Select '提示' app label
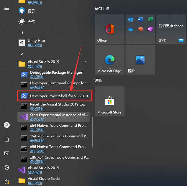Image resolution: width=187 pixels, height=186 pixels. (x=31, y=11)
